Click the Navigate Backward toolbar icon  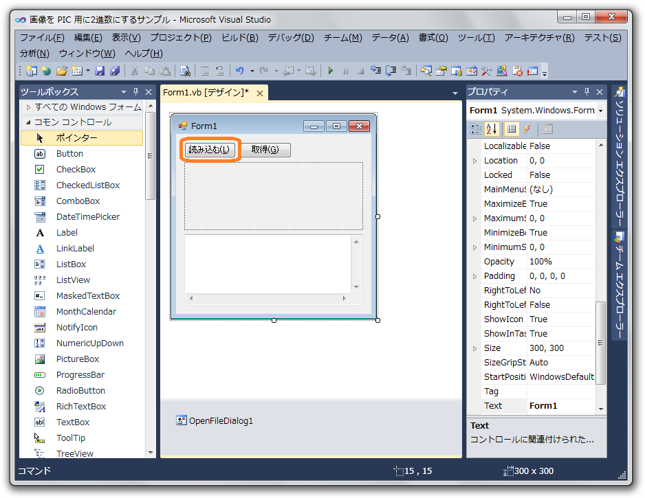(x=288, y=71)
